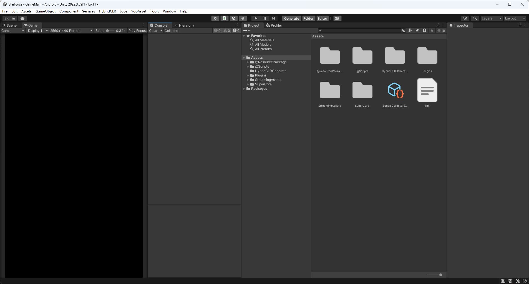Switch to the Scene tab
529x284 pixels.
10,25
